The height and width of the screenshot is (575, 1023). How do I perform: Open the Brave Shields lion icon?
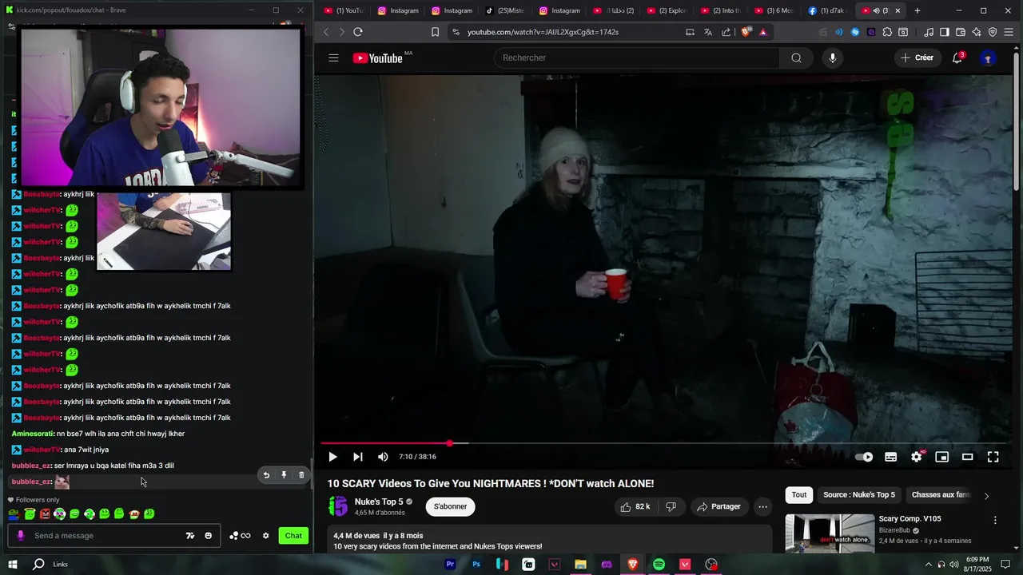pos(746,32)
